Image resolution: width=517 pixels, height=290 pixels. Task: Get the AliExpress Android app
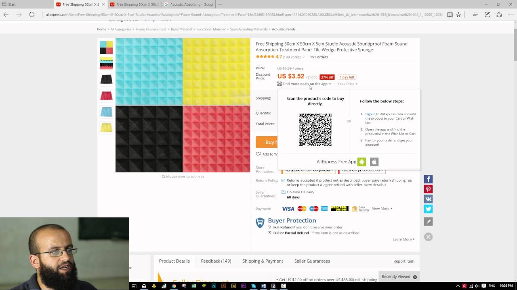click(x=361, y=162)
